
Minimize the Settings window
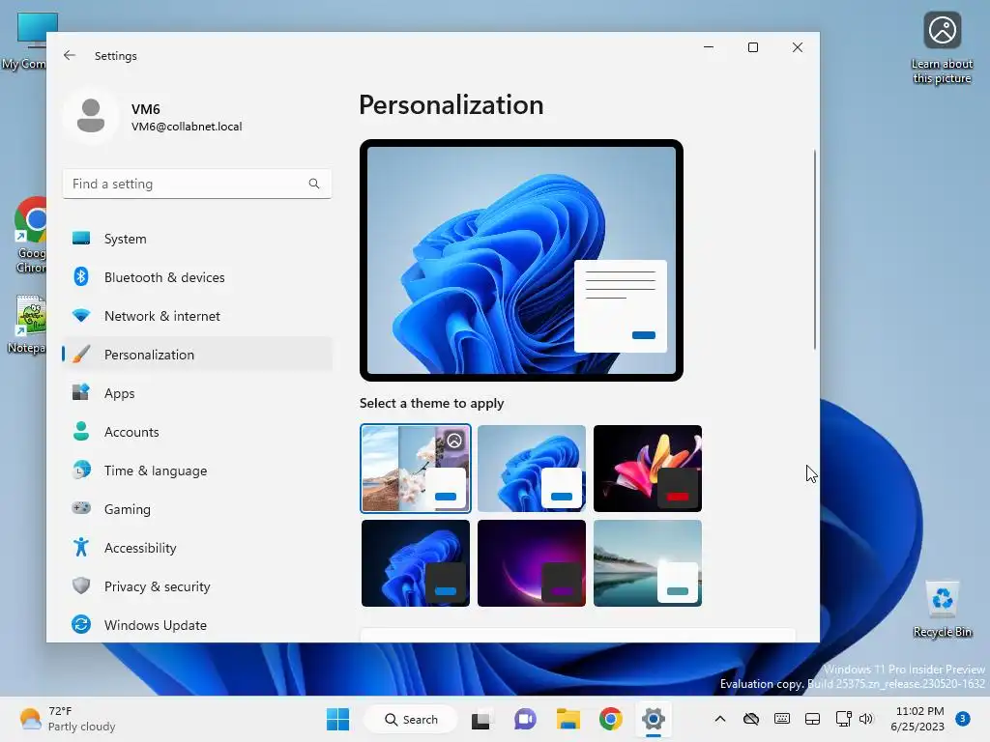(x=709, y=47)
